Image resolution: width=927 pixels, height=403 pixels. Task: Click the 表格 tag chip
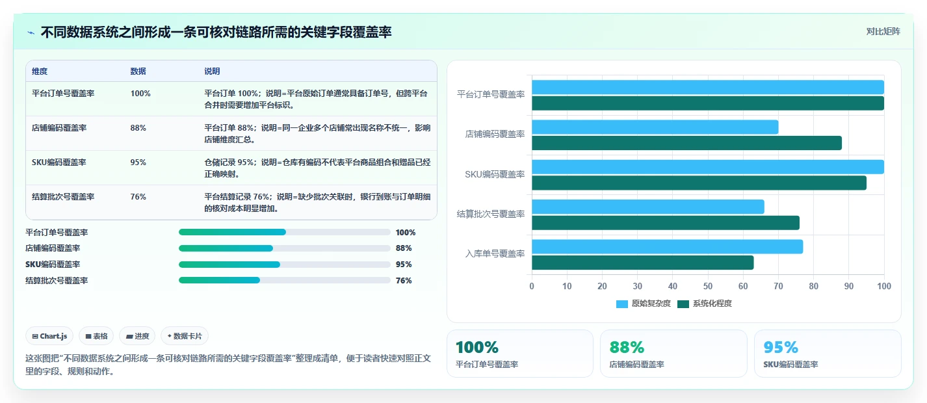[96, 336]
